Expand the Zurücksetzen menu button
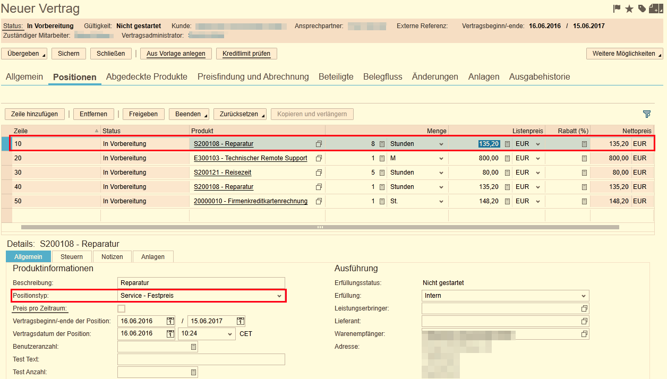667x379 pixels. (x=240, y=114)
